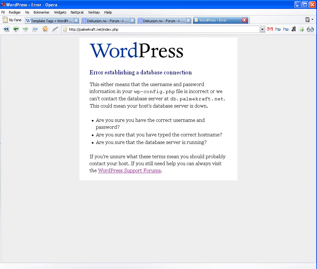Close the WordPress Error tab
The height and width of the screenshot is (269, 317).
(x=244, y=20)
